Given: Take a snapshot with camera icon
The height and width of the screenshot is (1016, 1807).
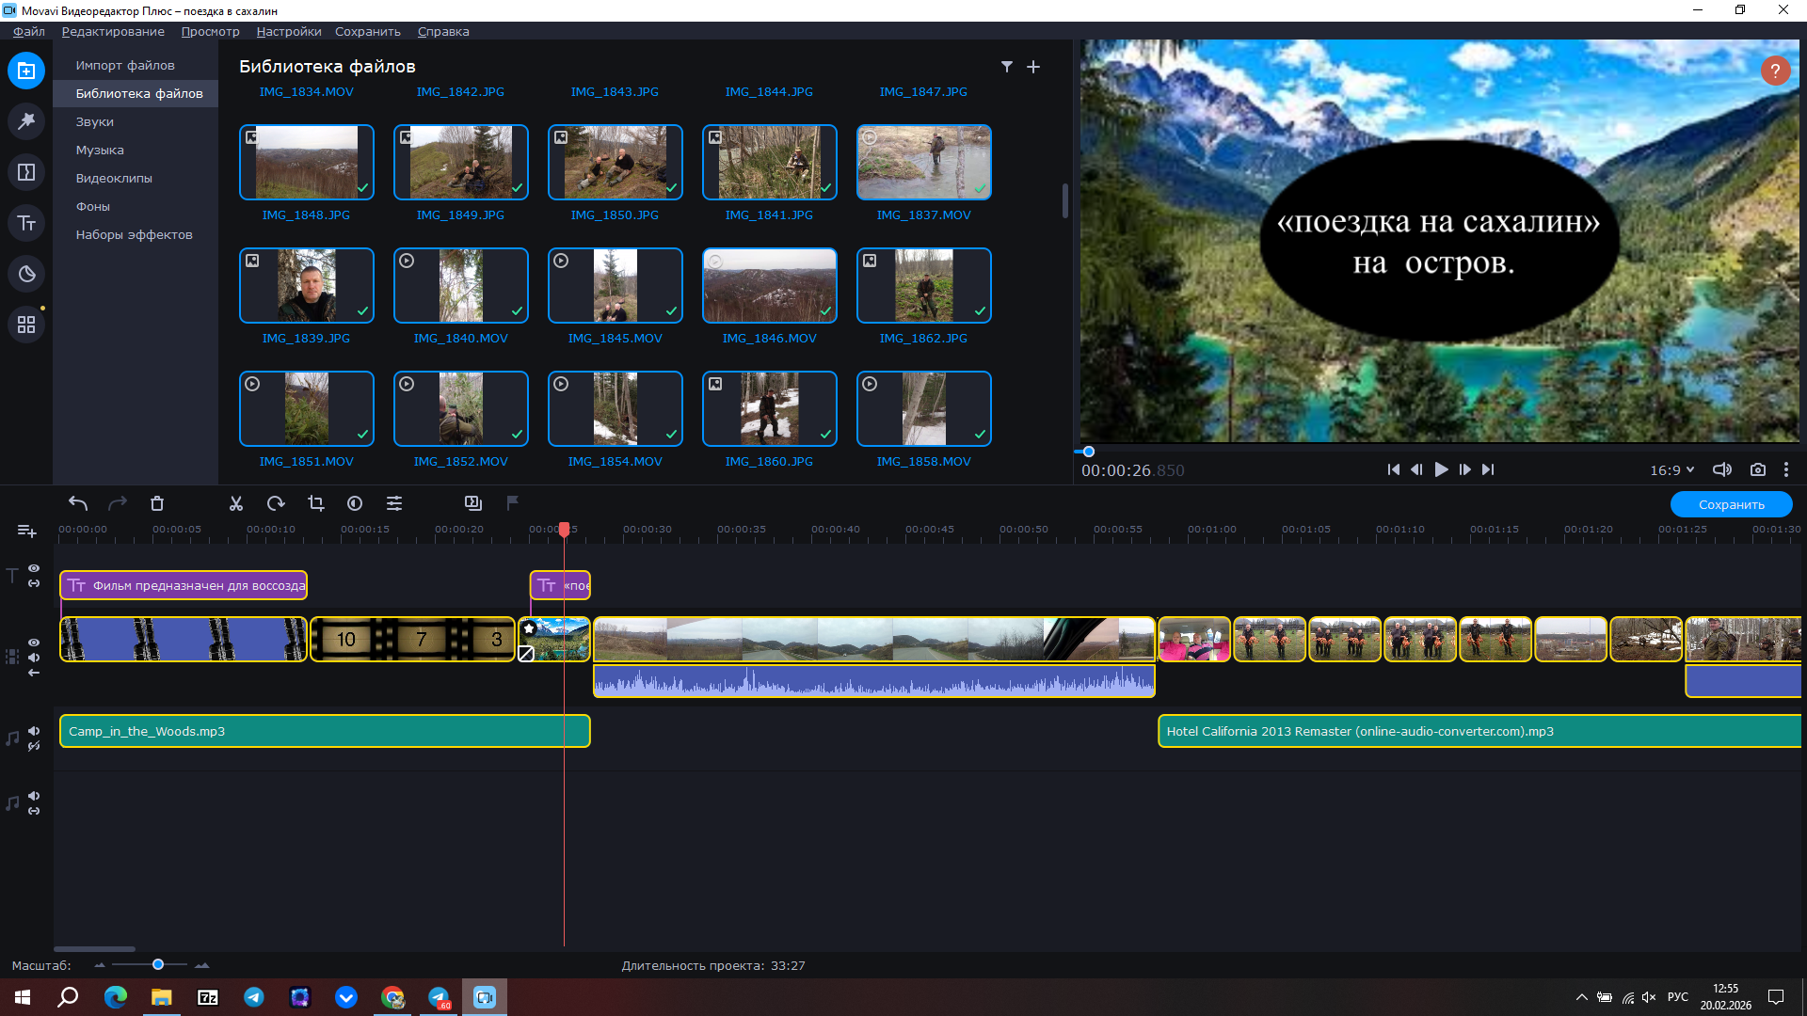Looking at the screenshot, I should 1757,470.
